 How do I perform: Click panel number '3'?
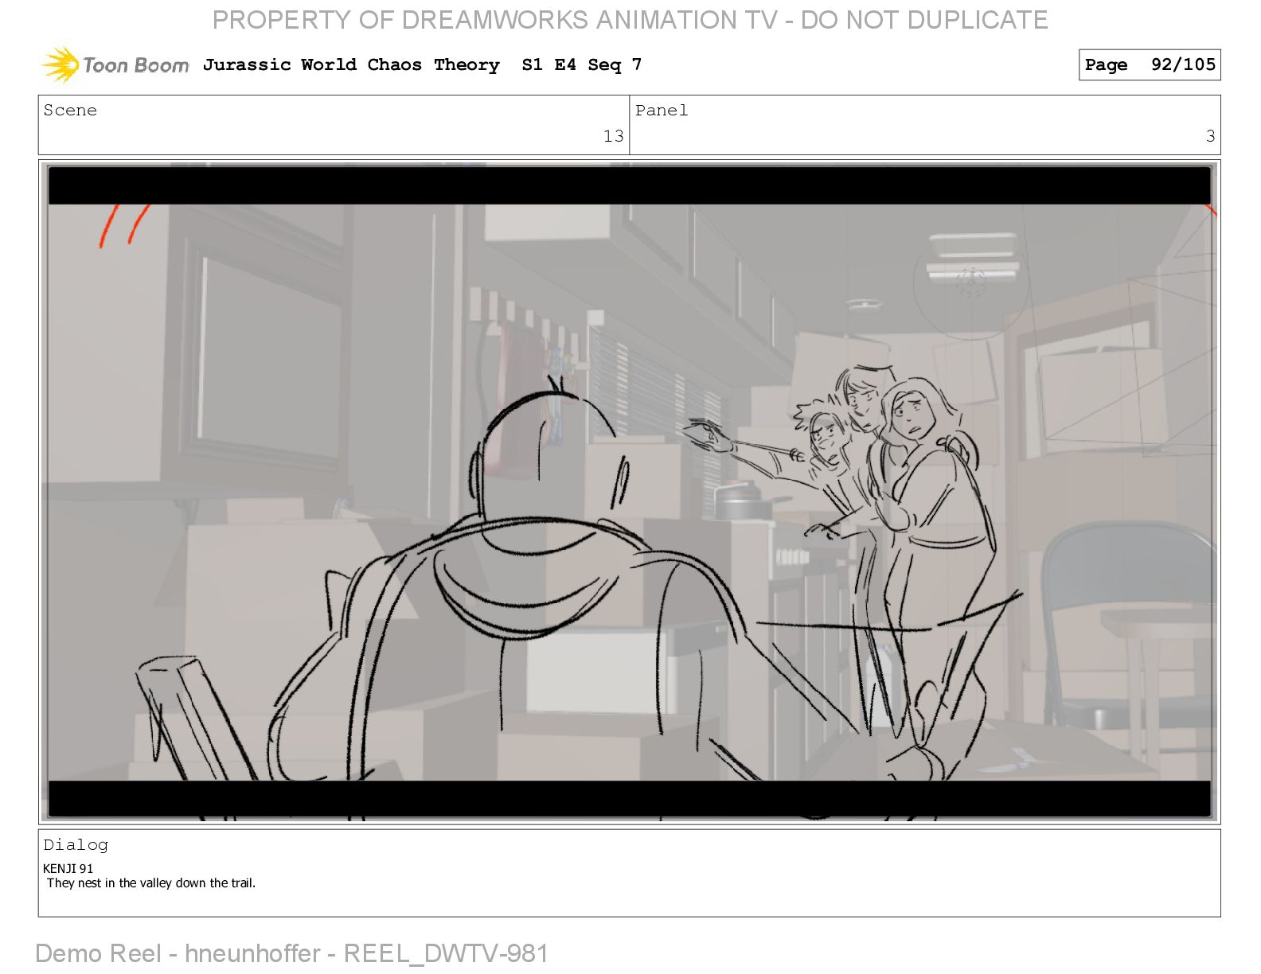click(x=1210, y=136)
